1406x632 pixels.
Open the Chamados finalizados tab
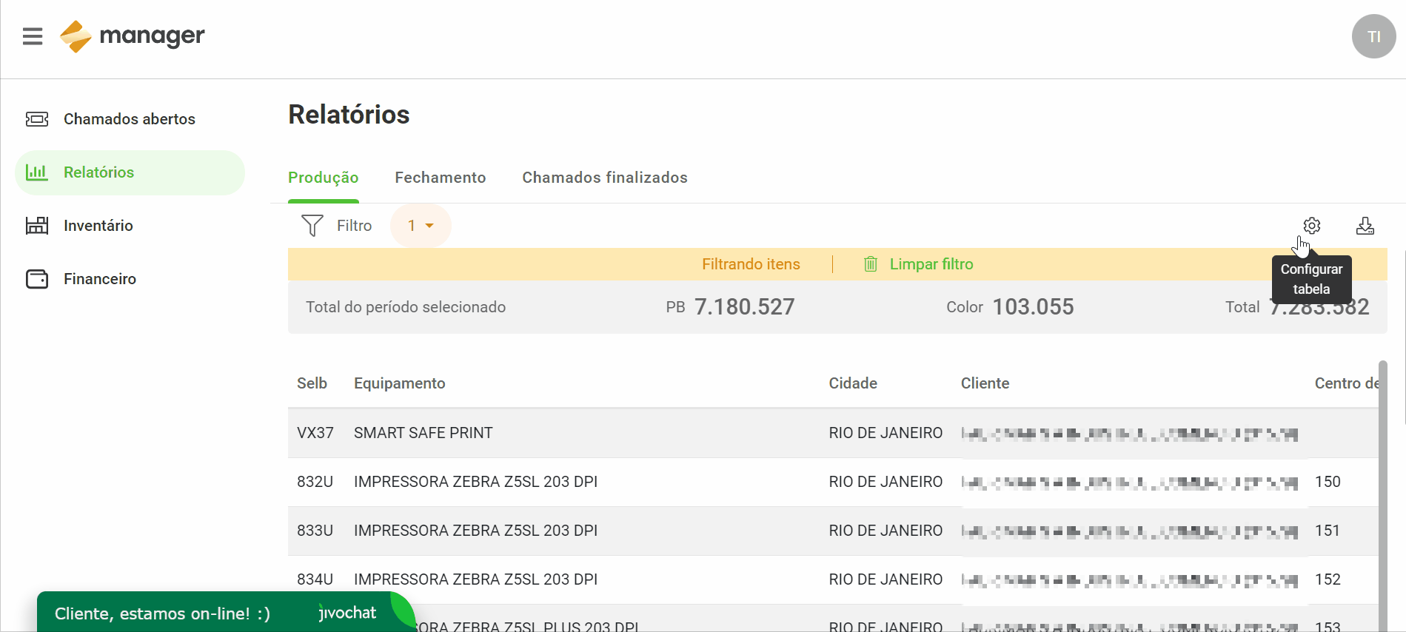point(605,178)
